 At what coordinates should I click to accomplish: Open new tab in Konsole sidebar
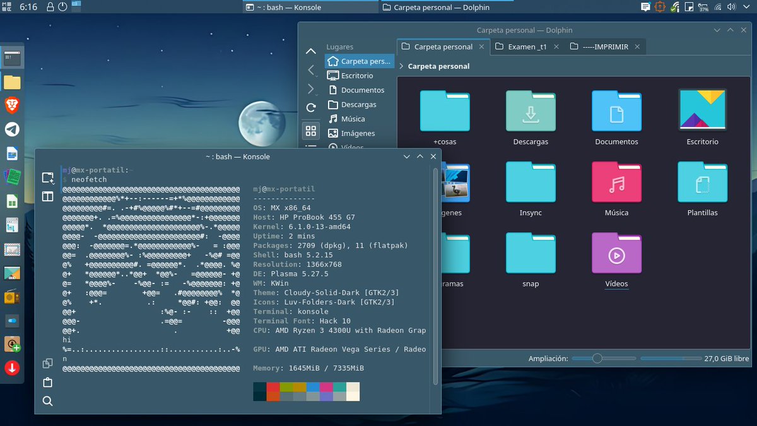tap(47, 178)
